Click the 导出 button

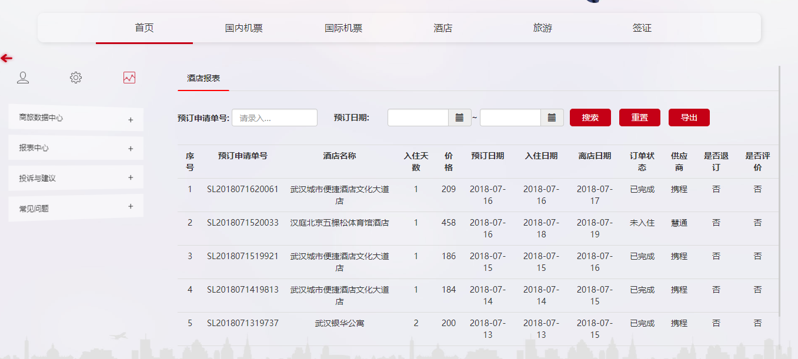click(x=689, y=118)
